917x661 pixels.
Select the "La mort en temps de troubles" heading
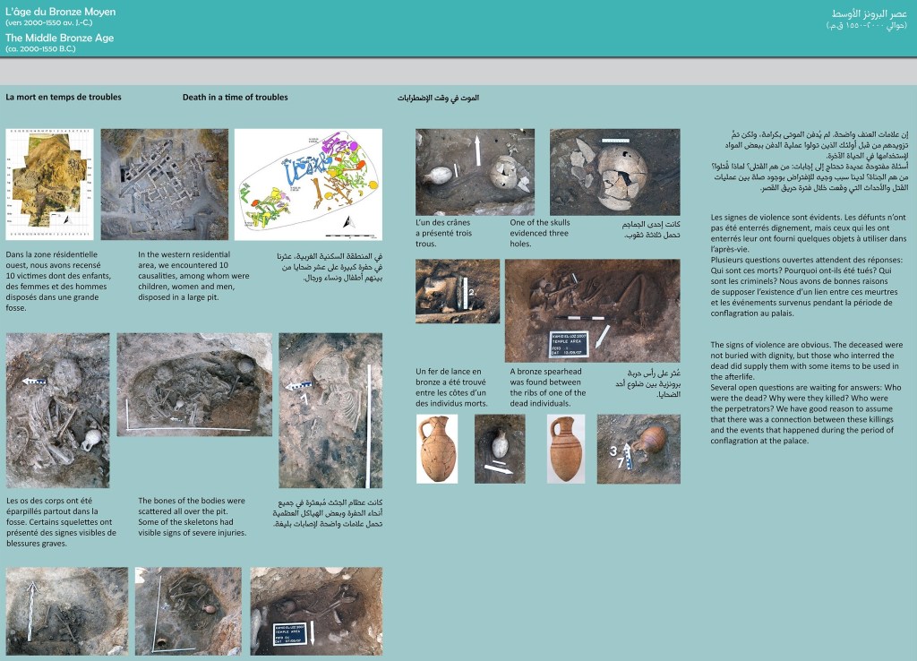click(64, 98)
